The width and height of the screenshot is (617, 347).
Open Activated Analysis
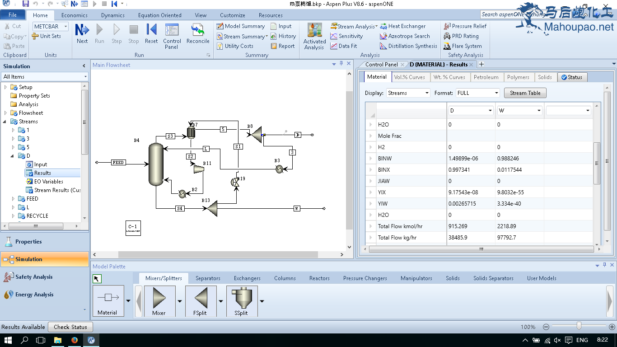[314, 36]
